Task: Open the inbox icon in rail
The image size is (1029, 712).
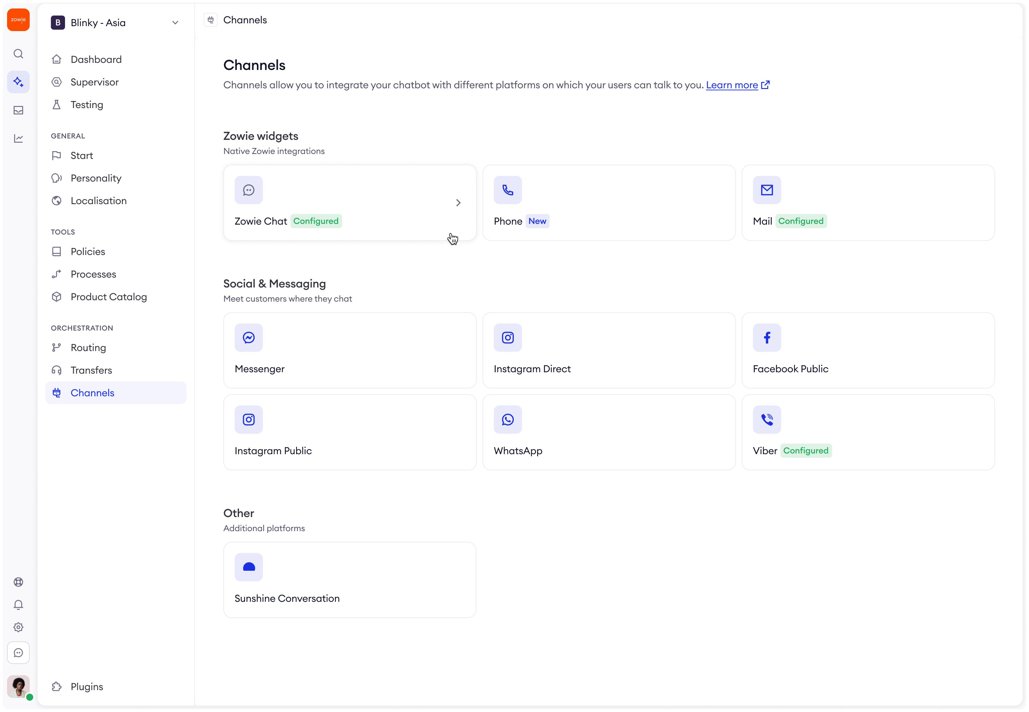Action: (x=18, y=110)
